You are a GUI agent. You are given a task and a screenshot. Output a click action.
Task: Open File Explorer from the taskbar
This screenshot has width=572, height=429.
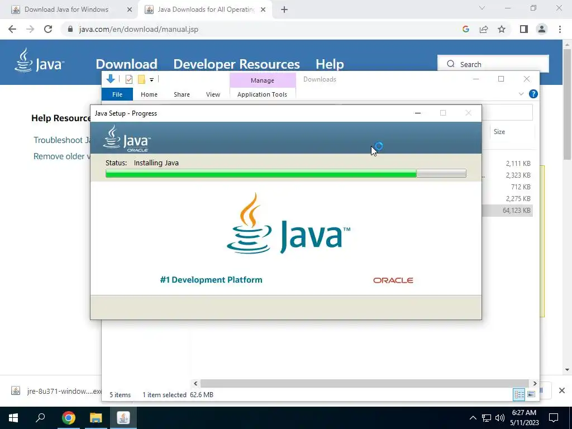pyautogui.click(x=96, y=418)
